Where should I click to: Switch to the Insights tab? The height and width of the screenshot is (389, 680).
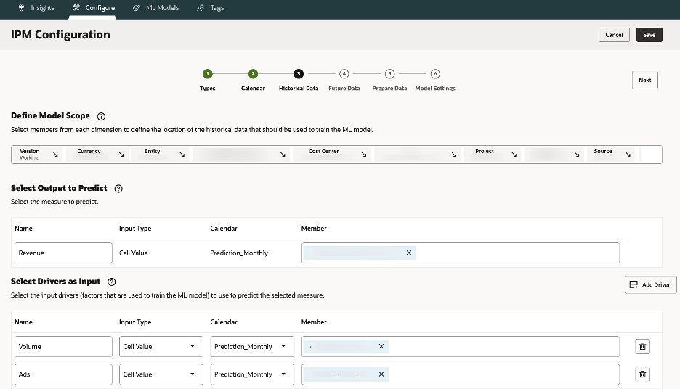pyautogui.click(x=36, y=8)
